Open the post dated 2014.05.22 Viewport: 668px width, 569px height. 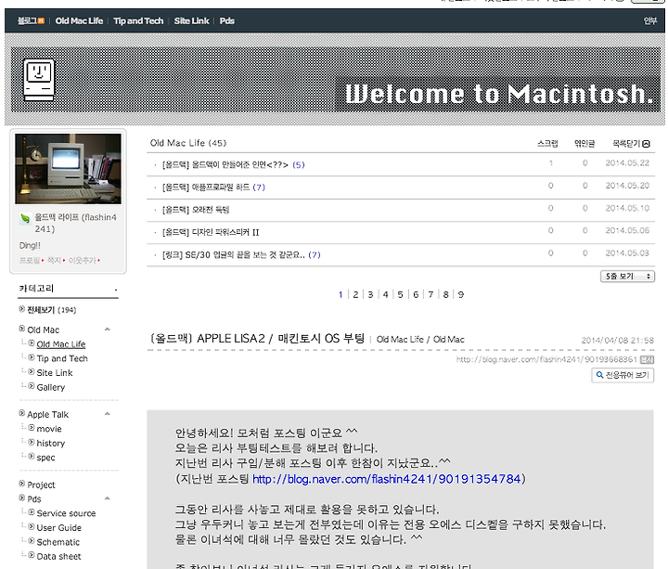click(x=225, y=164)
